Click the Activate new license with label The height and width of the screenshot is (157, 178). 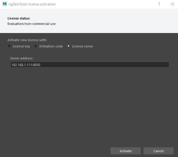(x=27, y=40)
